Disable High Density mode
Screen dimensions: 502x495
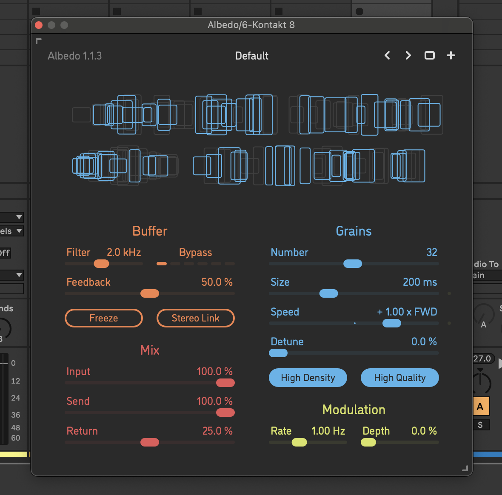pyautogui.click(x=308, y=378)
